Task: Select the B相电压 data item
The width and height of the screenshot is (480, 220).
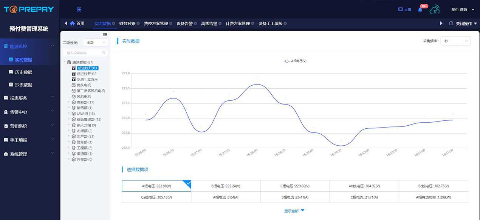Action: tap(226, 186)
